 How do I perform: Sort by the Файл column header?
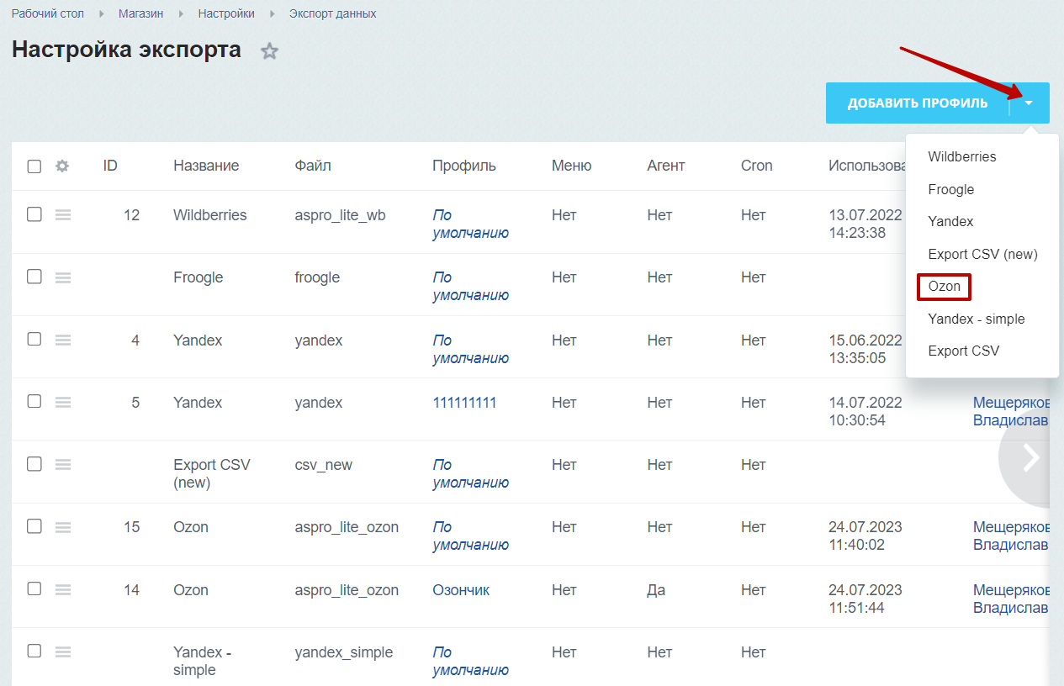point(313,166)
